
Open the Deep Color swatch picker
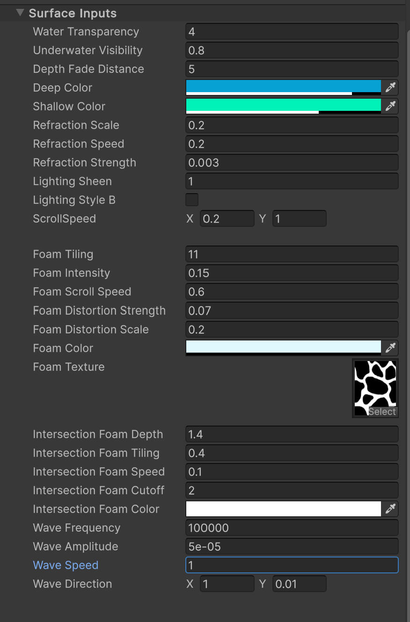point(283,87)
